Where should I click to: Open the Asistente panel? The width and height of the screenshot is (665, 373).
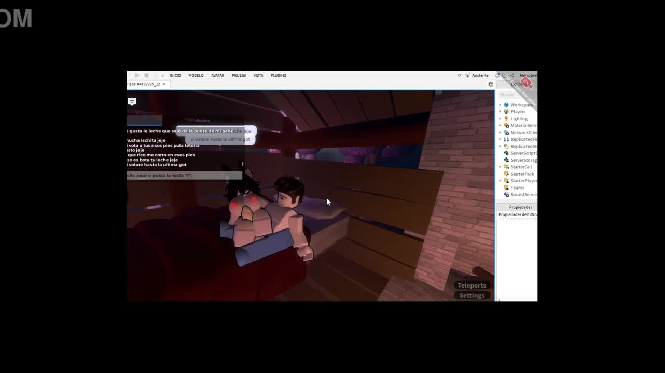pyautogui.click(x=477, y=75)
